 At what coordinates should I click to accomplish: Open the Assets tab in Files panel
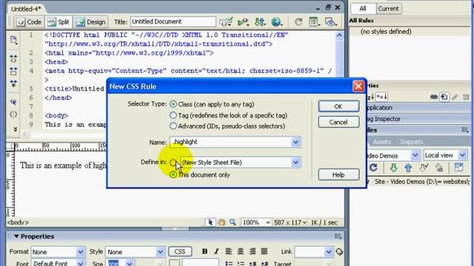382,142
